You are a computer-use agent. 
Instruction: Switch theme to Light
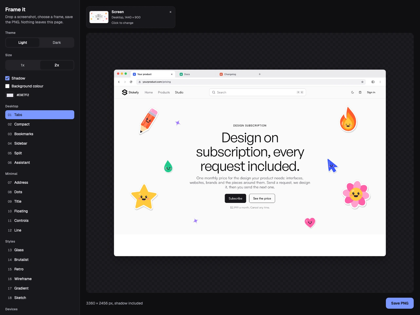click(23, 43)
